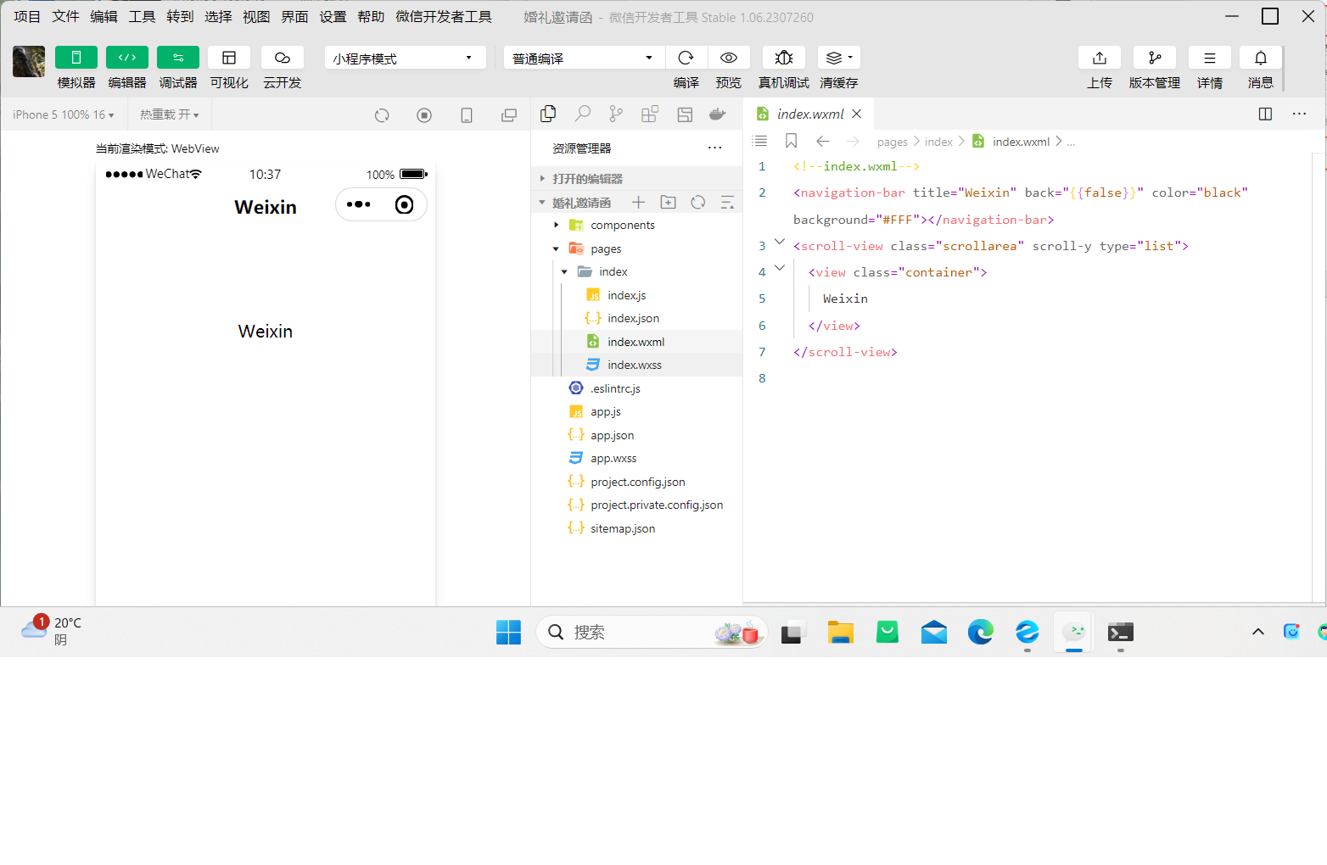Viewport: 1327px width, 865px height.
Task: Open project.config.json file
Action: tap(636, 482)
